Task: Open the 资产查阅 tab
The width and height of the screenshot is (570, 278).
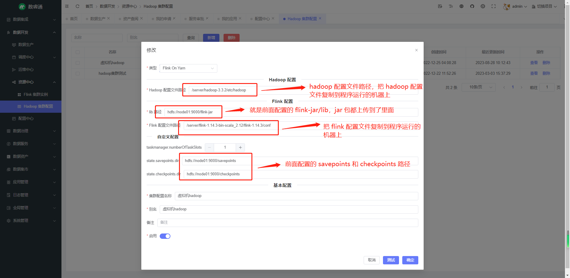Action: [x=131, y=18]
